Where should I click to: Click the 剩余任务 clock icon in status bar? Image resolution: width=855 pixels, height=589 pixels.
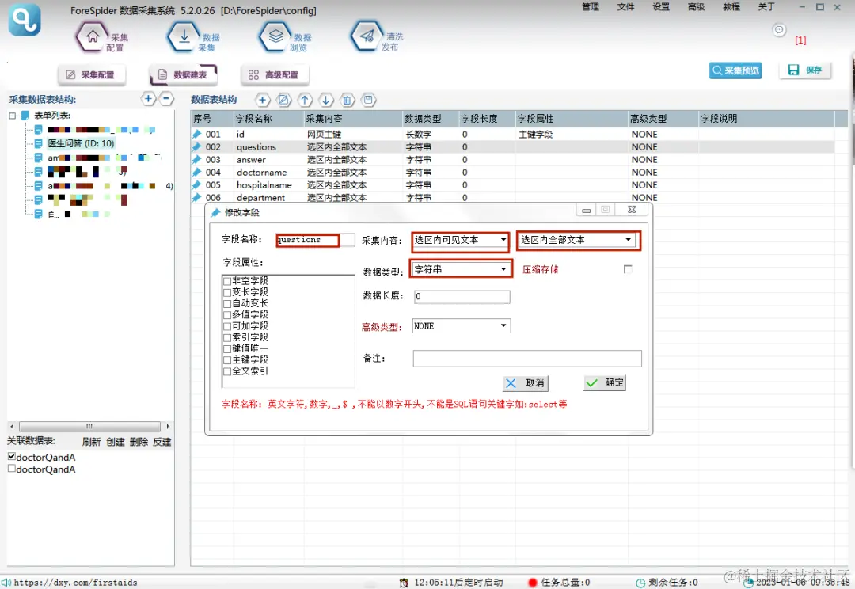[640, 583]
